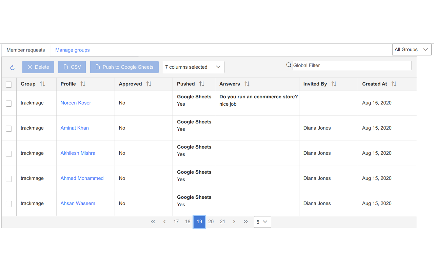The image size is (434, 271).
Task: Open the All Groups dropdown
Action: click(412, 50)
